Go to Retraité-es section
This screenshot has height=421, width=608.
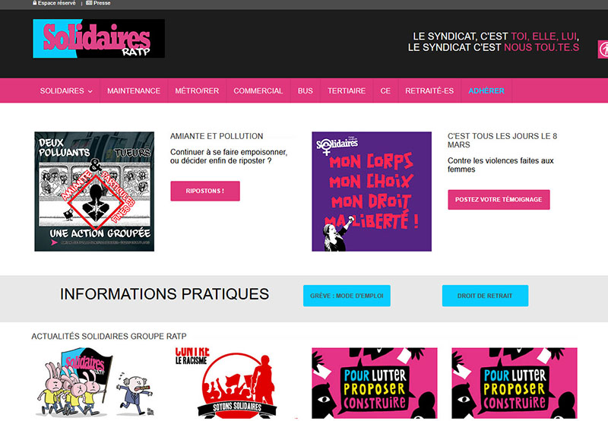pos(429,90)
